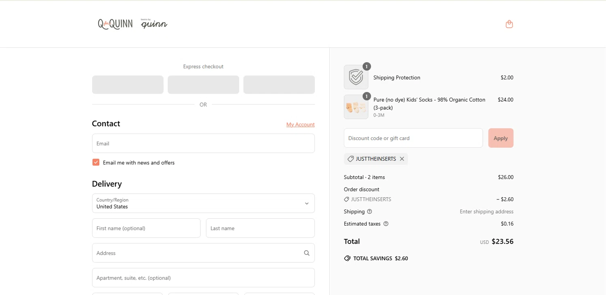Click the Express checkout heading

coord(203,67)
